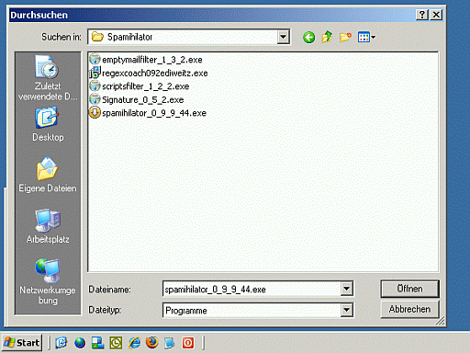Click into the Dateiname text field

tap(252, 289)
